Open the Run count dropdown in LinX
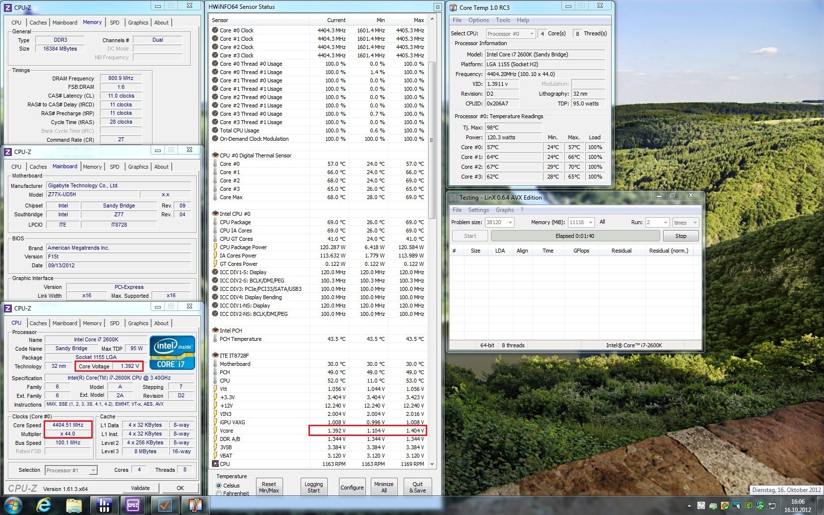Screen dimensions: 824x515 [657, 223]
